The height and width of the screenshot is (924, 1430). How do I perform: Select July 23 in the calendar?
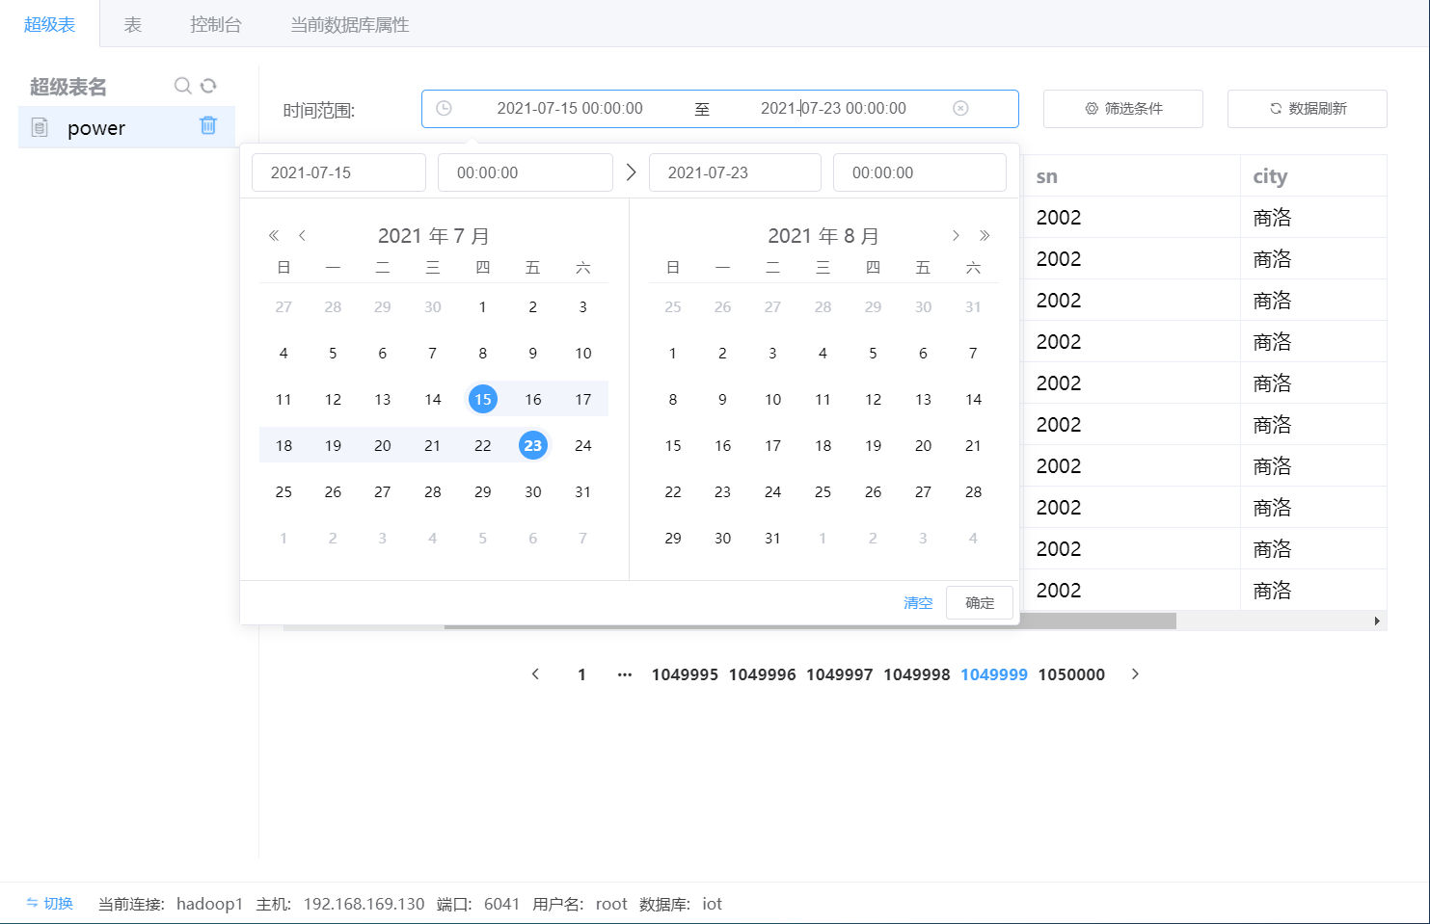533,445
